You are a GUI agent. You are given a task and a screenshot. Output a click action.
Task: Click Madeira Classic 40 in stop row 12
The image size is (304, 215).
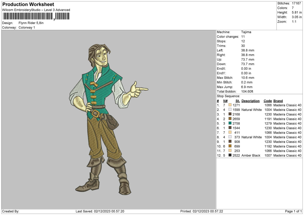coord(288,155)
